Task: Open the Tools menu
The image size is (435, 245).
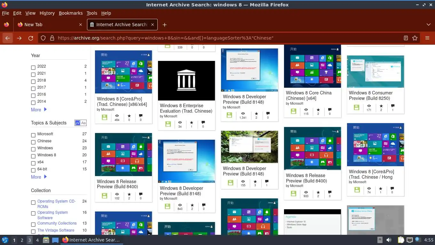Action: pyautogui.click(x=92, y=13)
